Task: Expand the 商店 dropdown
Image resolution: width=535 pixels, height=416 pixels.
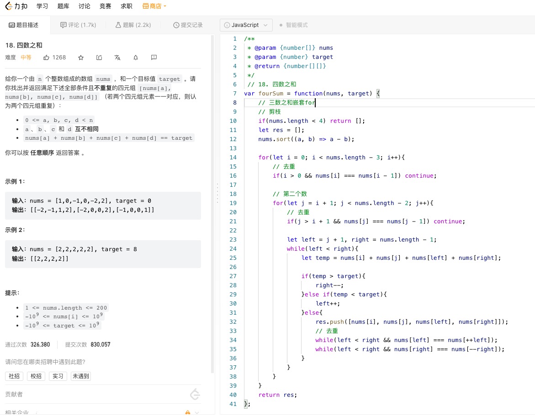Action: pyautogui.click(x=154, y=6)
